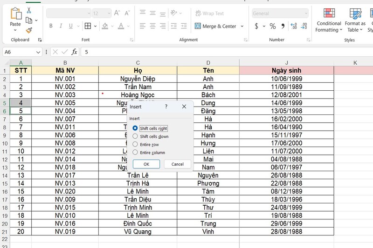Expand the Name Box dropdown arrow
Screen dimensions: 373x248
[38, 52]
